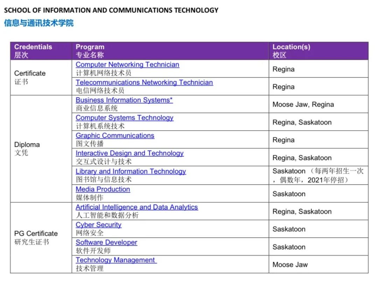Click the 技术管理 Chinese program name

click(90, 268)
